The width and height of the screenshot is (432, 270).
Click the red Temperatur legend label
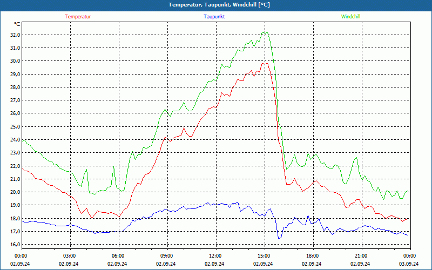tap(78, 17)
